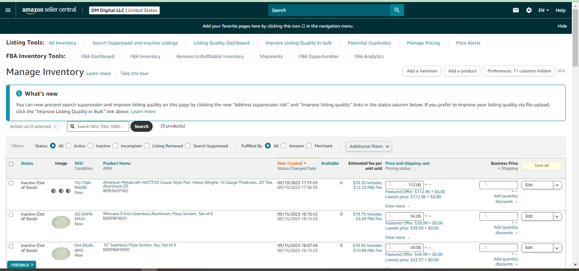The image size is (579, 271).
Task: Expand View more for American Metalcraft row
Action: pos(398,206)
